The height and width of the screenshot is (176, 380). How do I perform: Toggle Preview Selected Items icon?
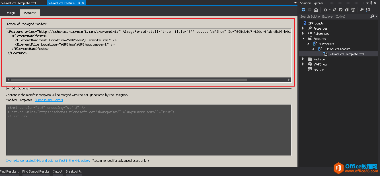[x=369, y=9]
